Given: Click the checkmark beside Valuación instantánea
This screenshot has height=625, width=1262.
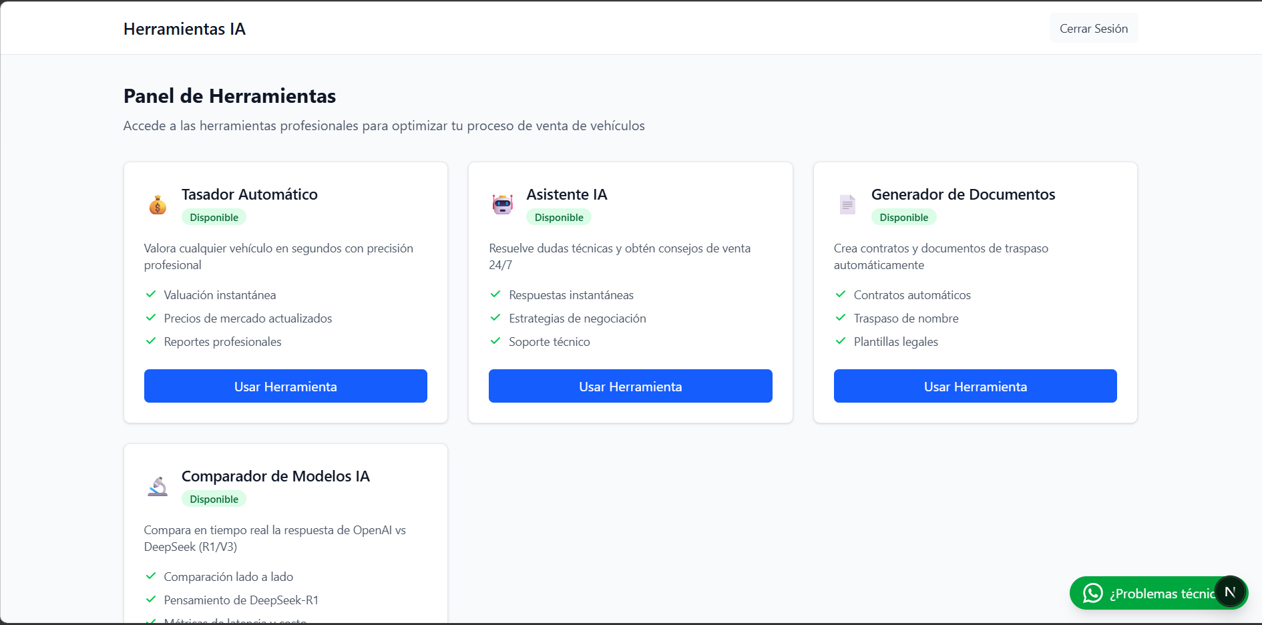Looking at the screenshot, I should [151, 294].
